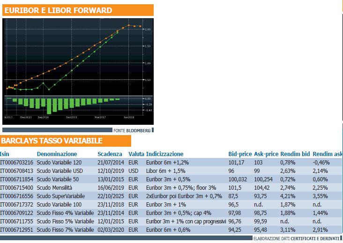Click the Denominazione column header
The height and width of the screenshot is (243, 343).
coord(57,154)
